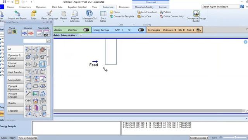Toggle the Utilities USD/Year switch
248x140 pixels.
(x=86, y=30)
